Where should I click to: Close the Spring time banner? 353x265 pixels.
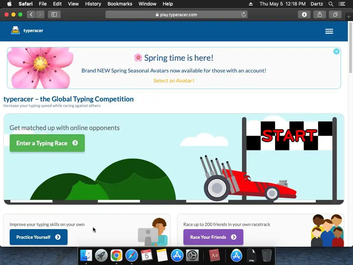click(x=336, y=51)
